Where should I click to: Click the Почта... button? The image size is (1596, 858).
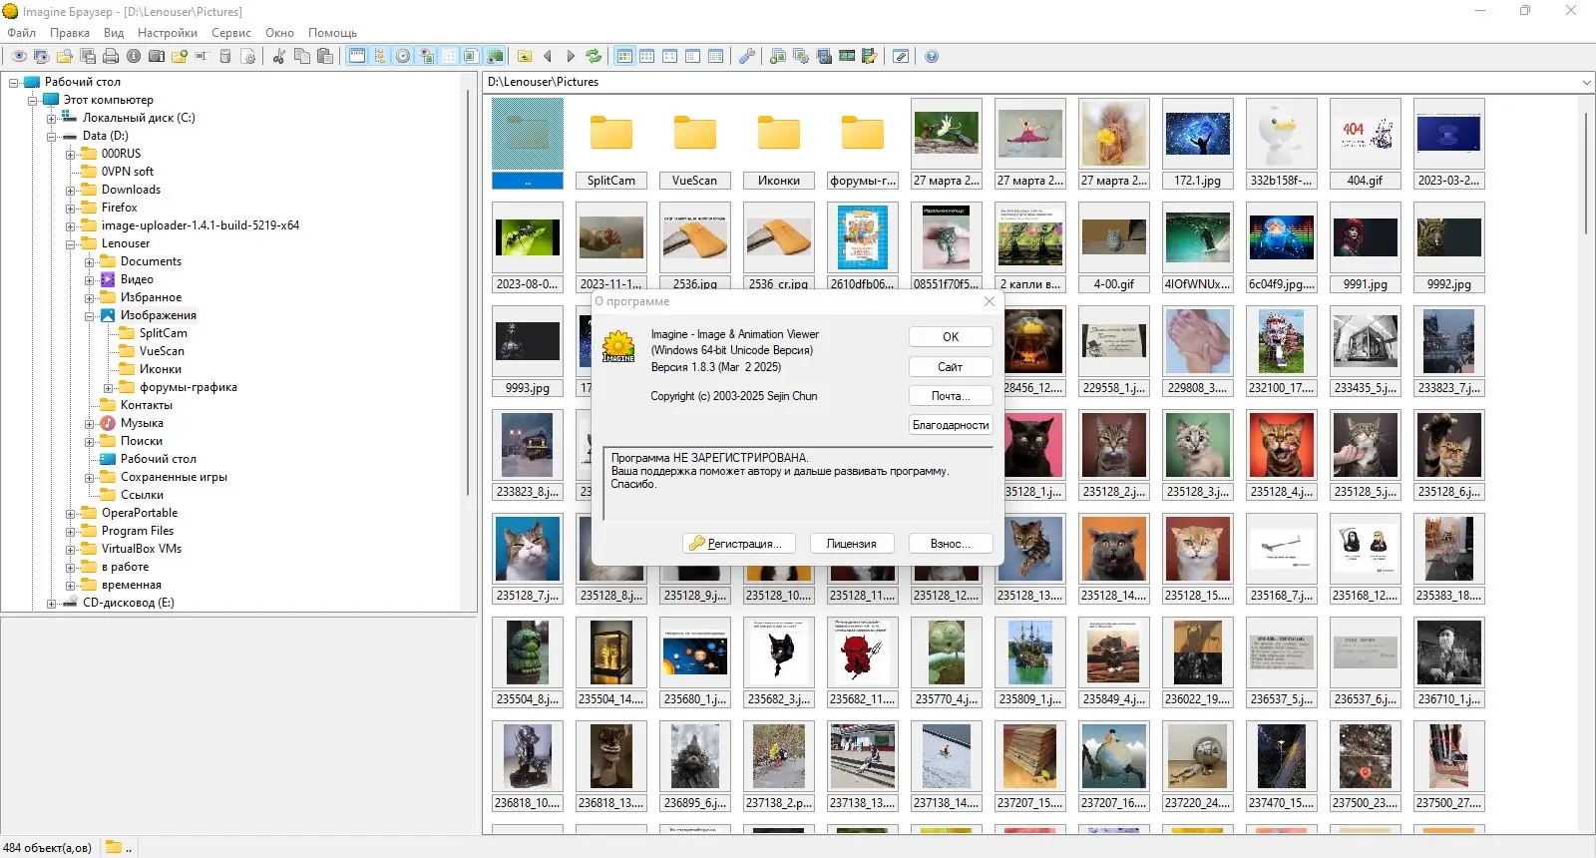pos(951,396)
